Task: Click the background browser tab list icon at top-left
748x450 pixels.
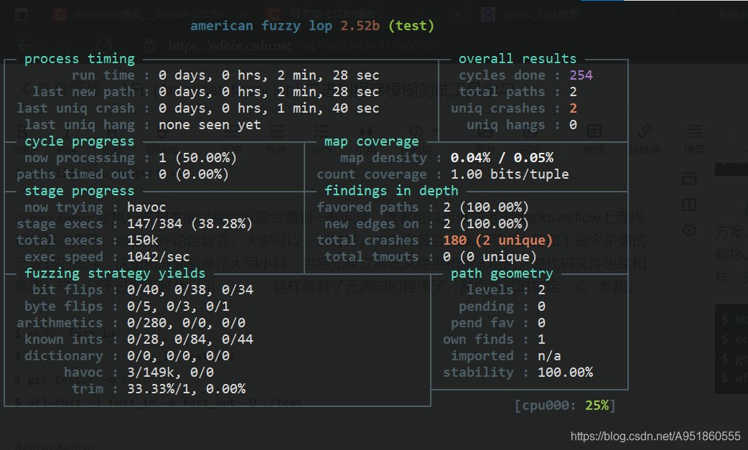Action: click(22, 15)
